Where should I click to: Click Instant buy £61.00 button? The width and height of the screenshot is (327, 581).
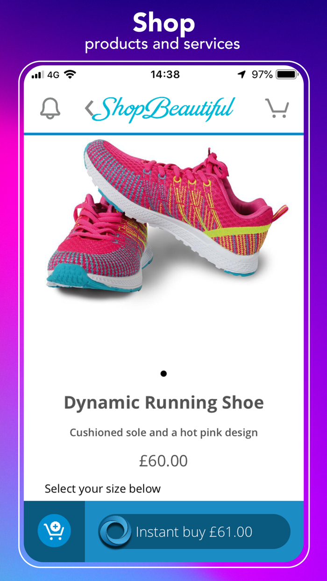194,531
